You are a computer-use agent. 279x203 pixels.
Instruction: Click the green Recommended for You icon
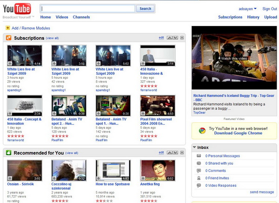click(9, 152)
